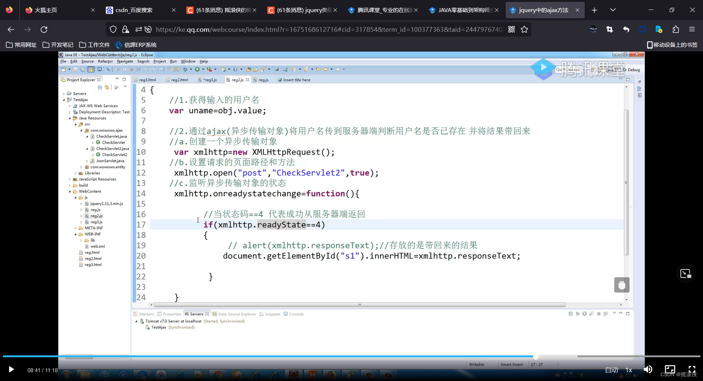Click the Last Edit Location arrow icon
Image resolution: width=703 pixels, height=381 pixels.
[318, 69]
